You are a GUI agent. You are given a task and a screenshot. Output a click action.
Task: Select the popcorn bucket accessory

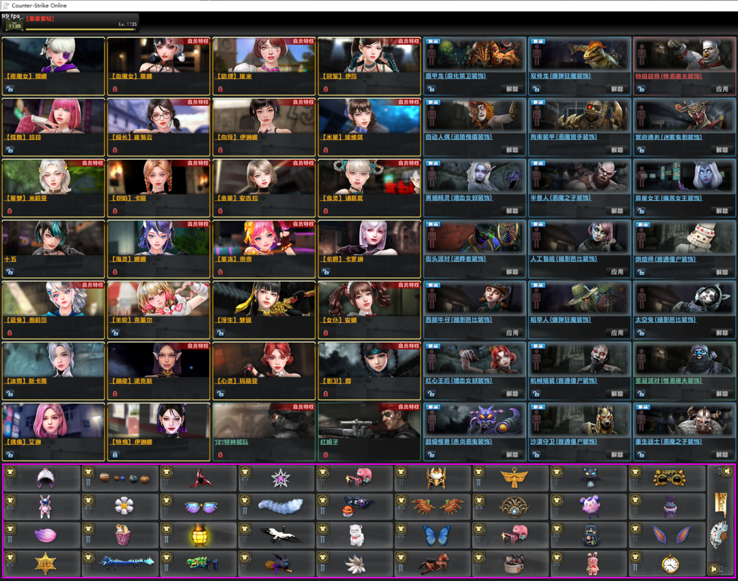124,535
